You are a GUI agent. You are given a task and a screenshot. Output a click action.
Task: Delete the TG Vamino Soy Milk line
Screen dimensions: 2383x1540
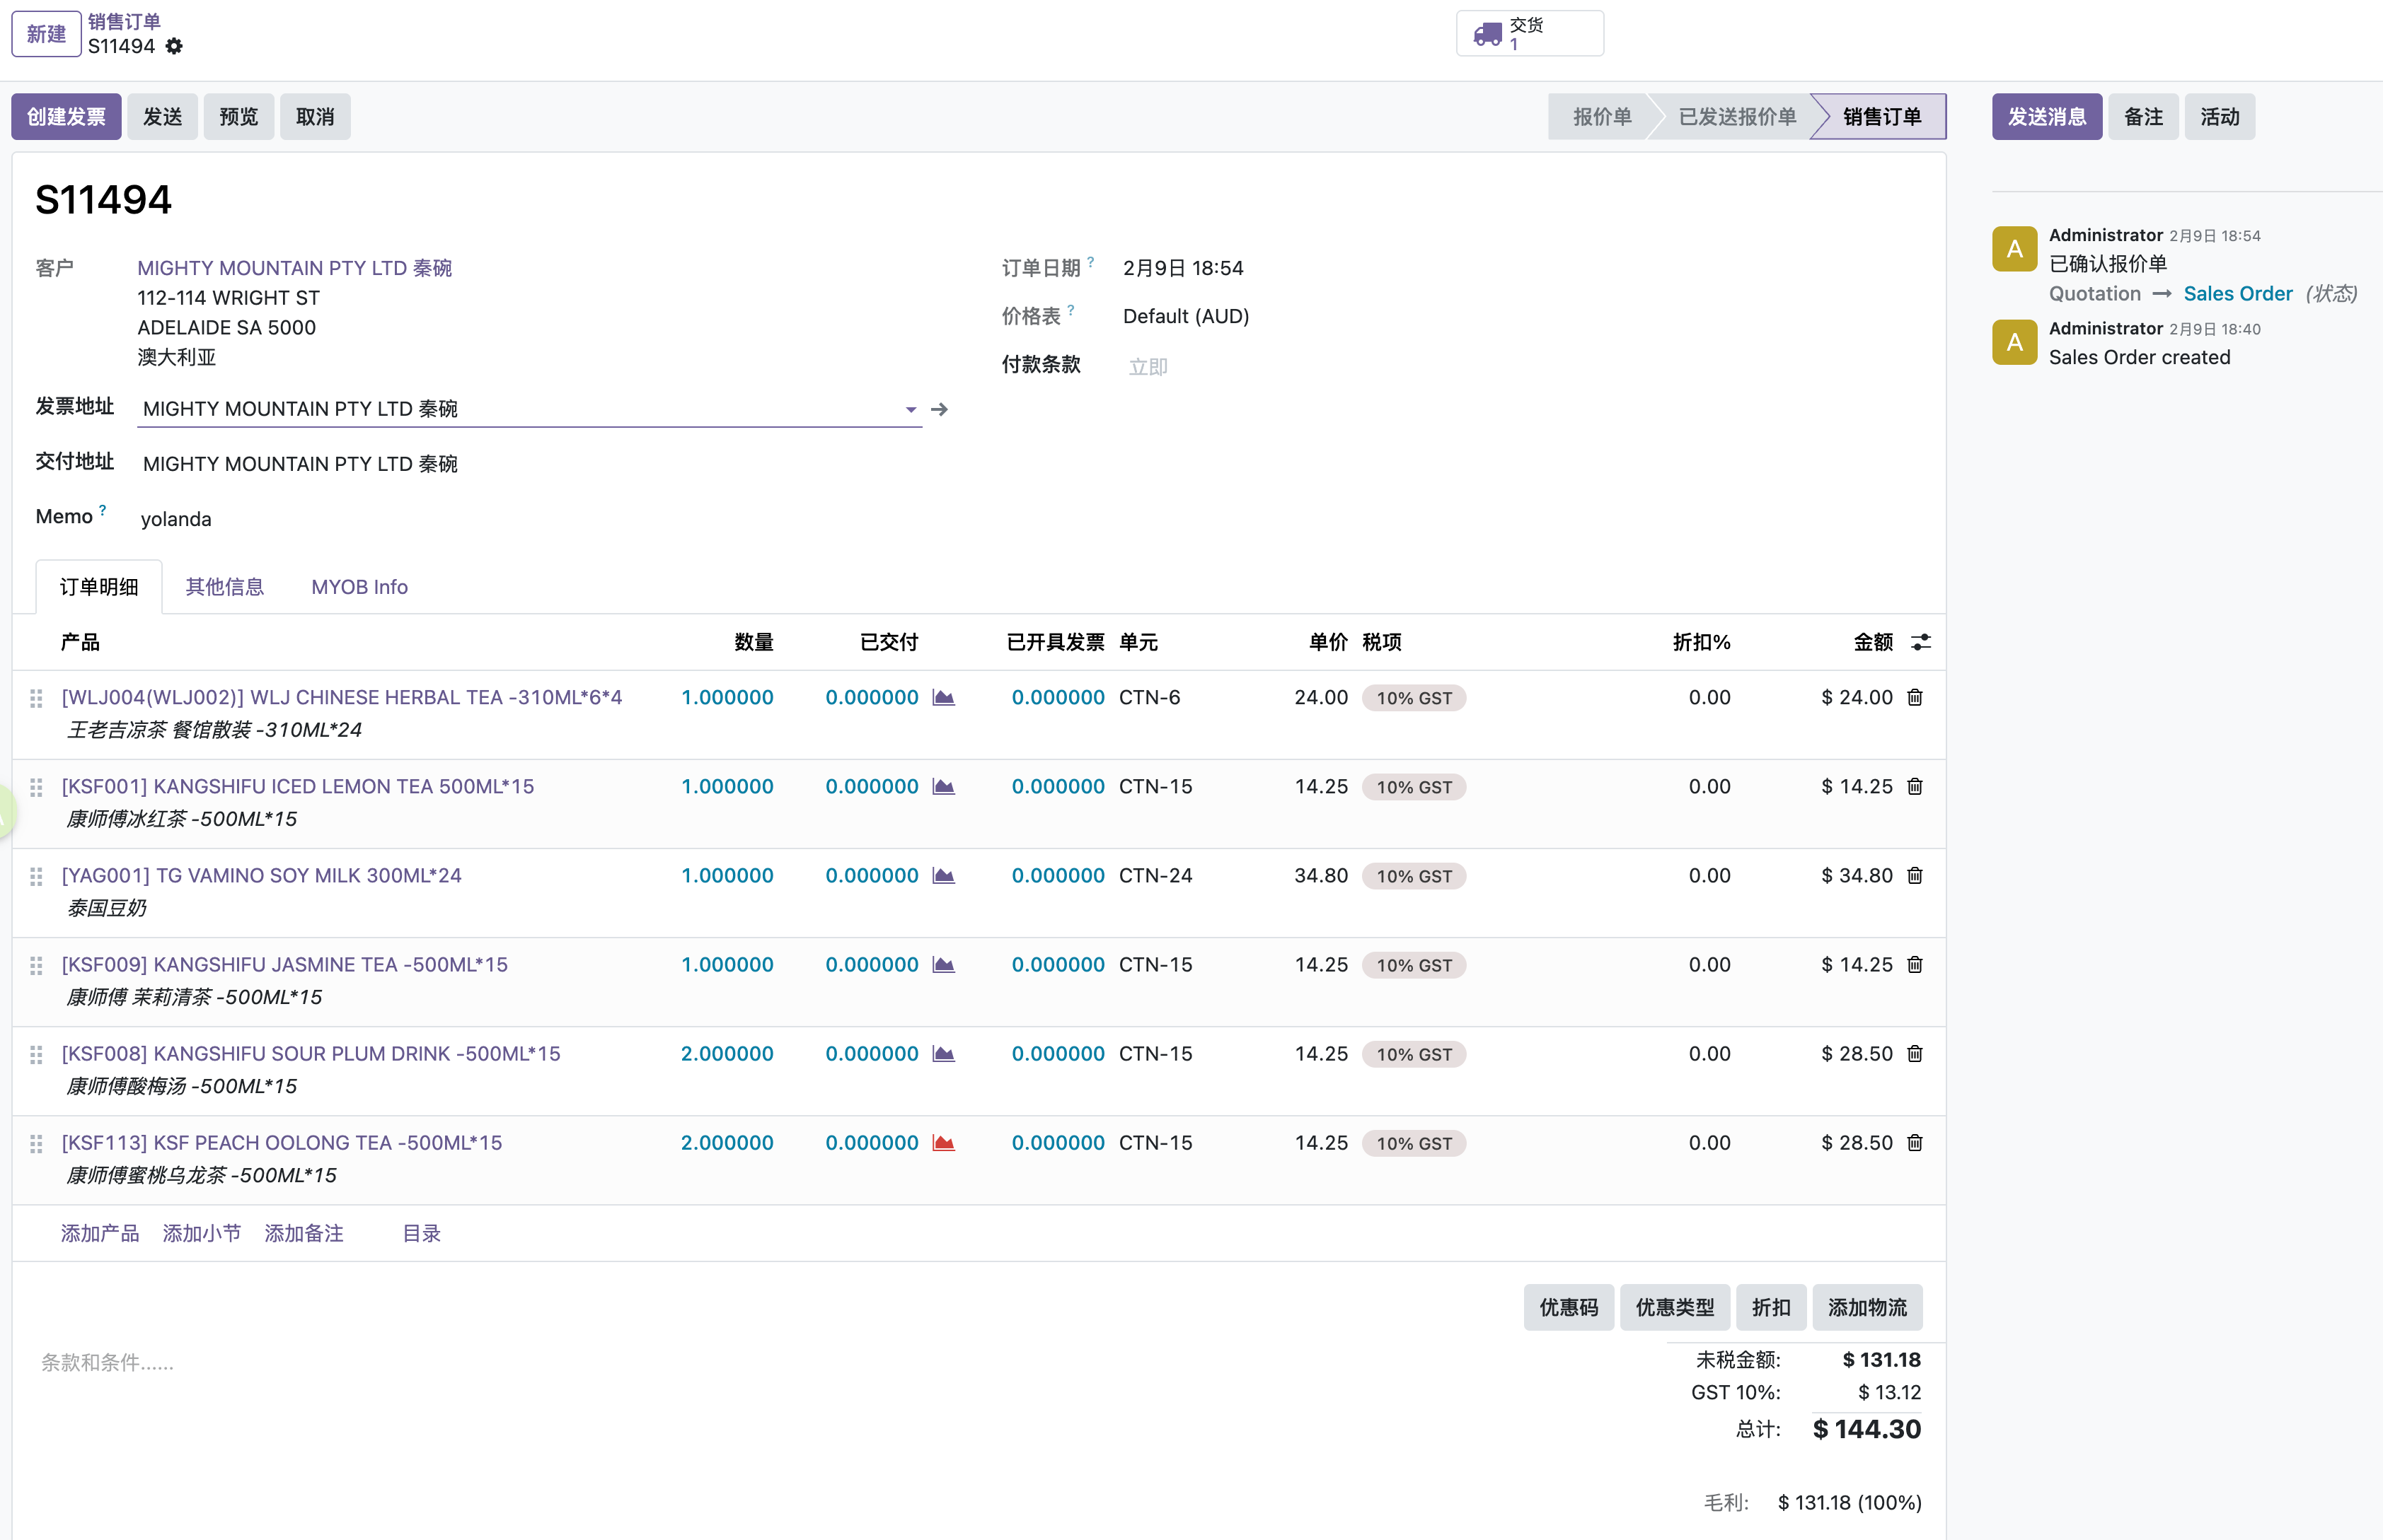[x=1915, y=875]
